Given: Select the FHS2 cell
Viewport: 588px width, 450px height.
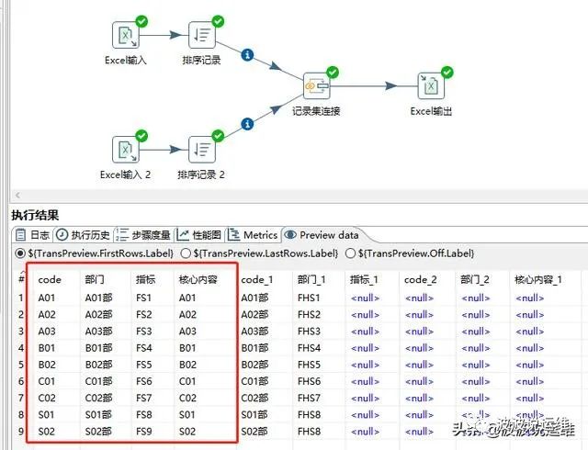Looking at the screenshot, I should [x=309, y=314].
